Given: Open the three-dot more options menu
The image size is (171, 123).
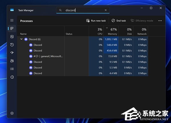Looking at the screenshot, I should click(x=160, y=21).
